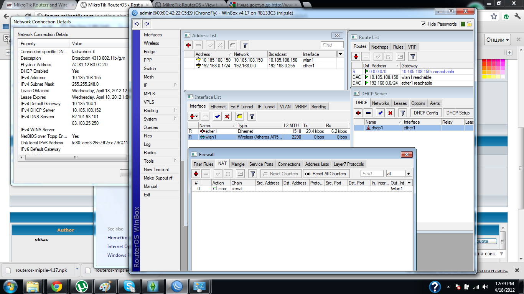The image size is (524, 294).
Task: Open Google Chrome from the taskbar
Action: click(x=57, y=286)
